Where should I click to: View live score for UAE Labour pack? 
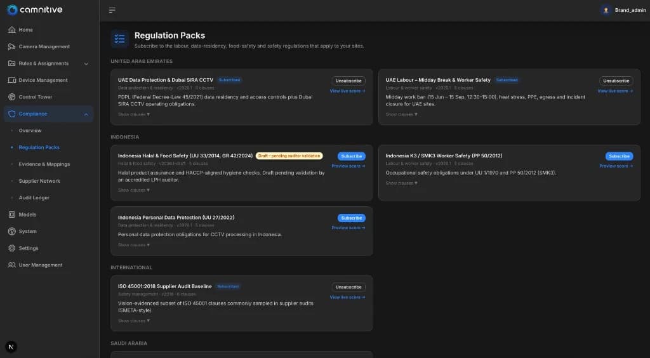pyautogui.click(x=615, y=91)
